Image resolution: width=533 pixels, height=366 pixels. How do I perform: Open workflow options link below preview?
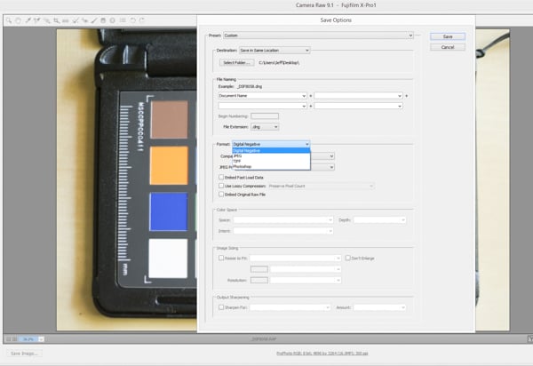pyautogui.click(x=322, y=354)
